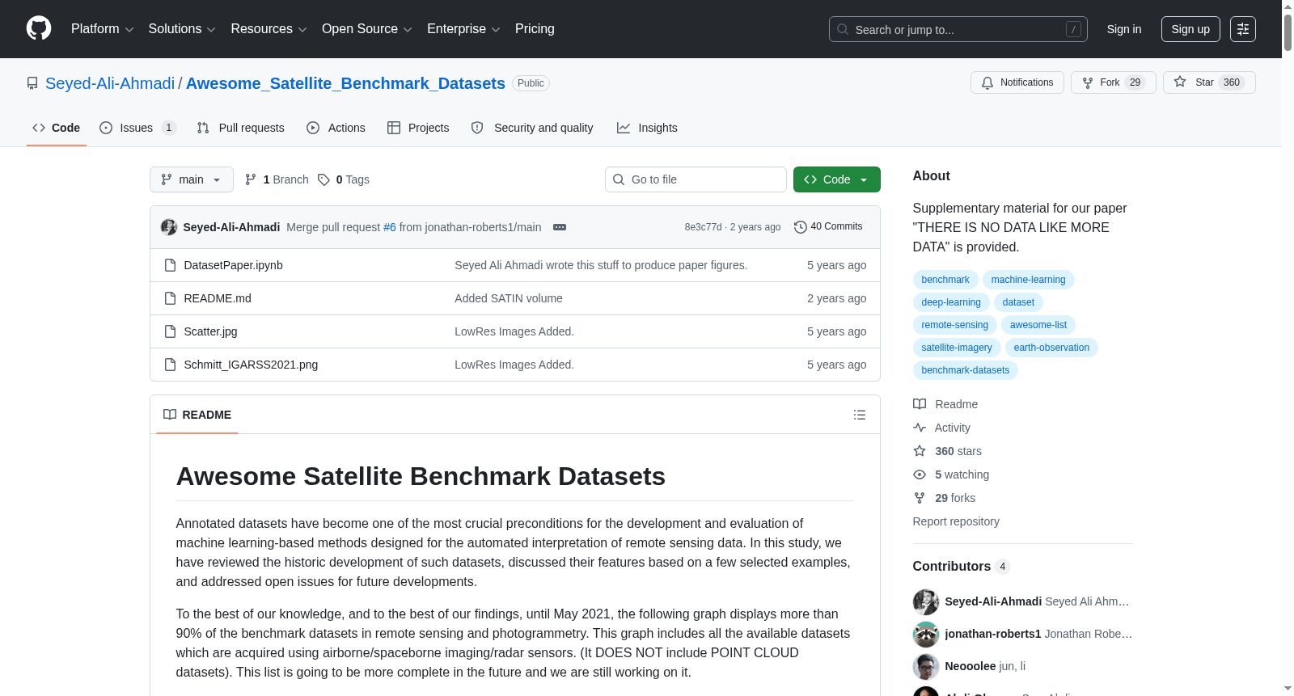Open jonathan-roberts1 contributor avatar
The image size is (1294, 696).
tap(926, 635)
